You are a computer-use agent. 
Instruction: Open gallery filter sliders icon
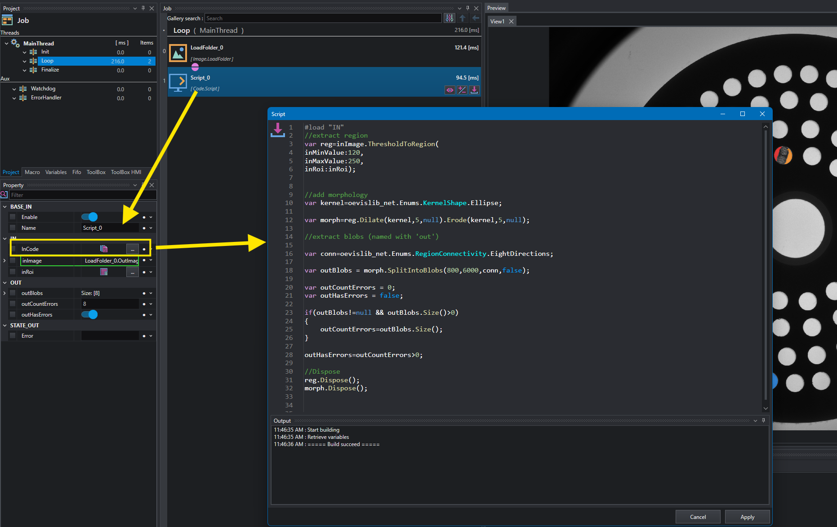(449, 18)
